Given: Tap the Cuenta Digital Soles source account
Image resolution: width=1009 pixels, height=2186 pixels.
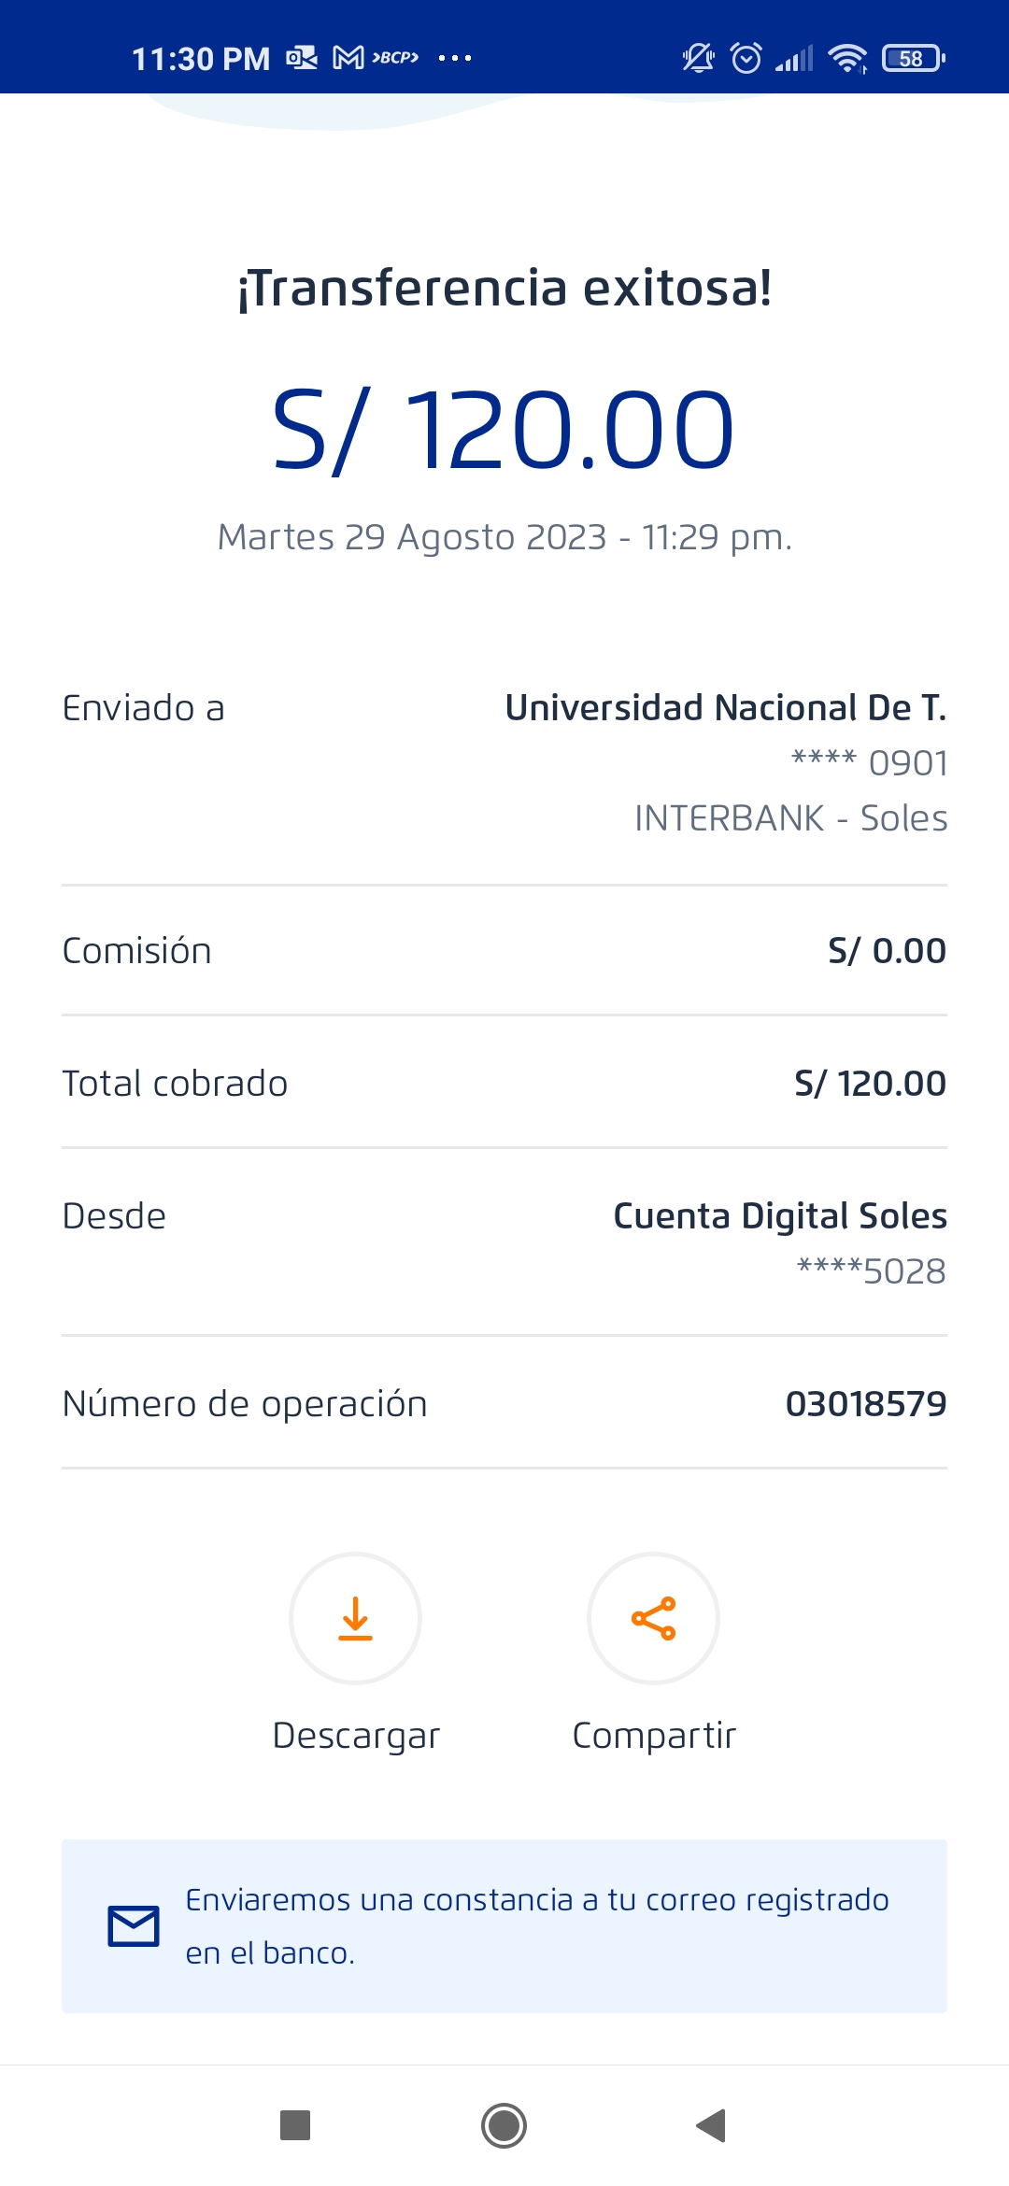Looking at the screenshot, I should tap(779, 1216).
